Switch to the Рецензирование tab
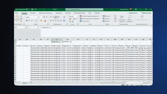Viewport: 167px width, 94px height. [x=80, y=13]
